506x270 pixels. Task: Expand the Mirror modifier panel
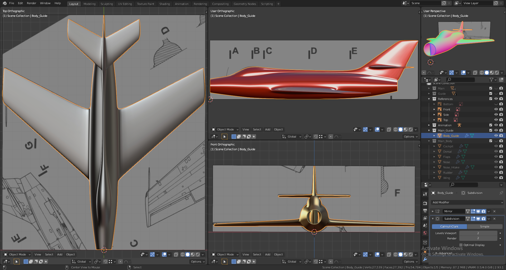432,211
